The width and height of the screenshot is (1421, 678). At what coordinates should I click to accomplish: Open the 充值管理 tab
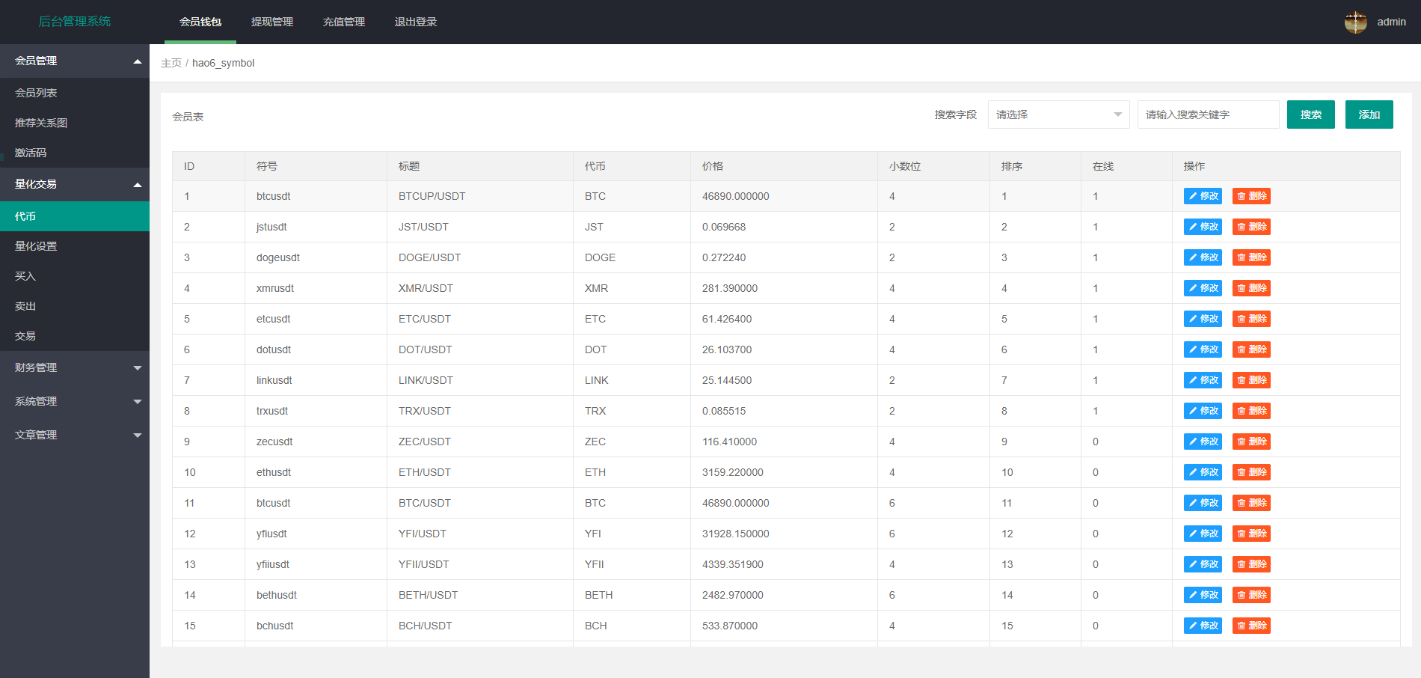coord(344,22)
